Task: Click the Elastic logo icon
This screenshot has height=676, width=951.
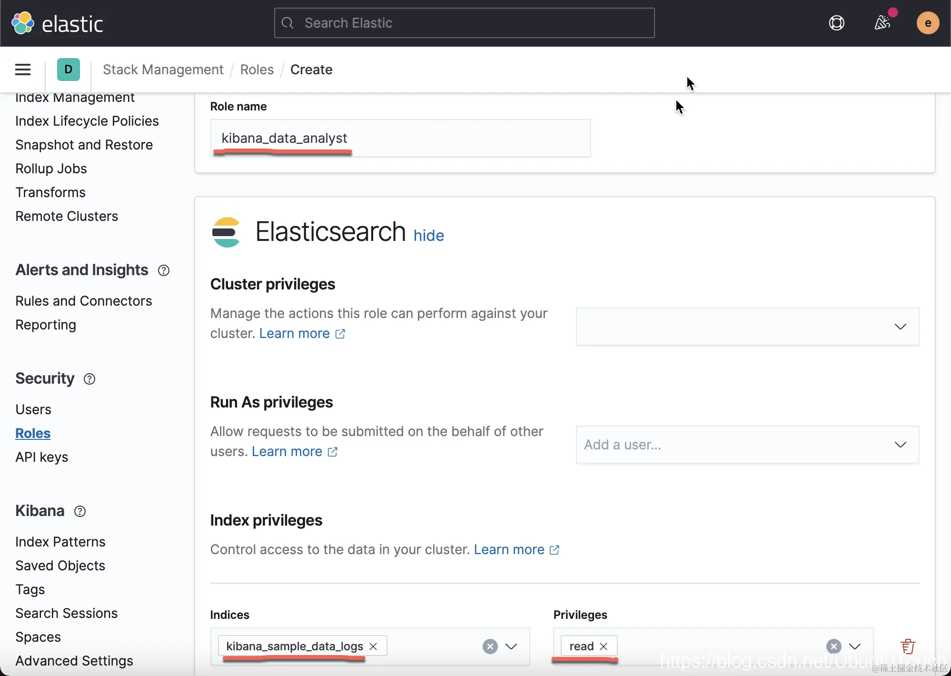Action: click(x=23, y=23)
